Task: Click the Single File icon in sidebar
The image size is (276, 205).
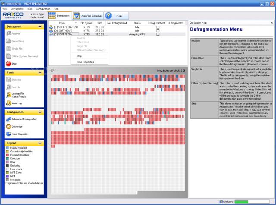Action: click(x=9, y=48)
